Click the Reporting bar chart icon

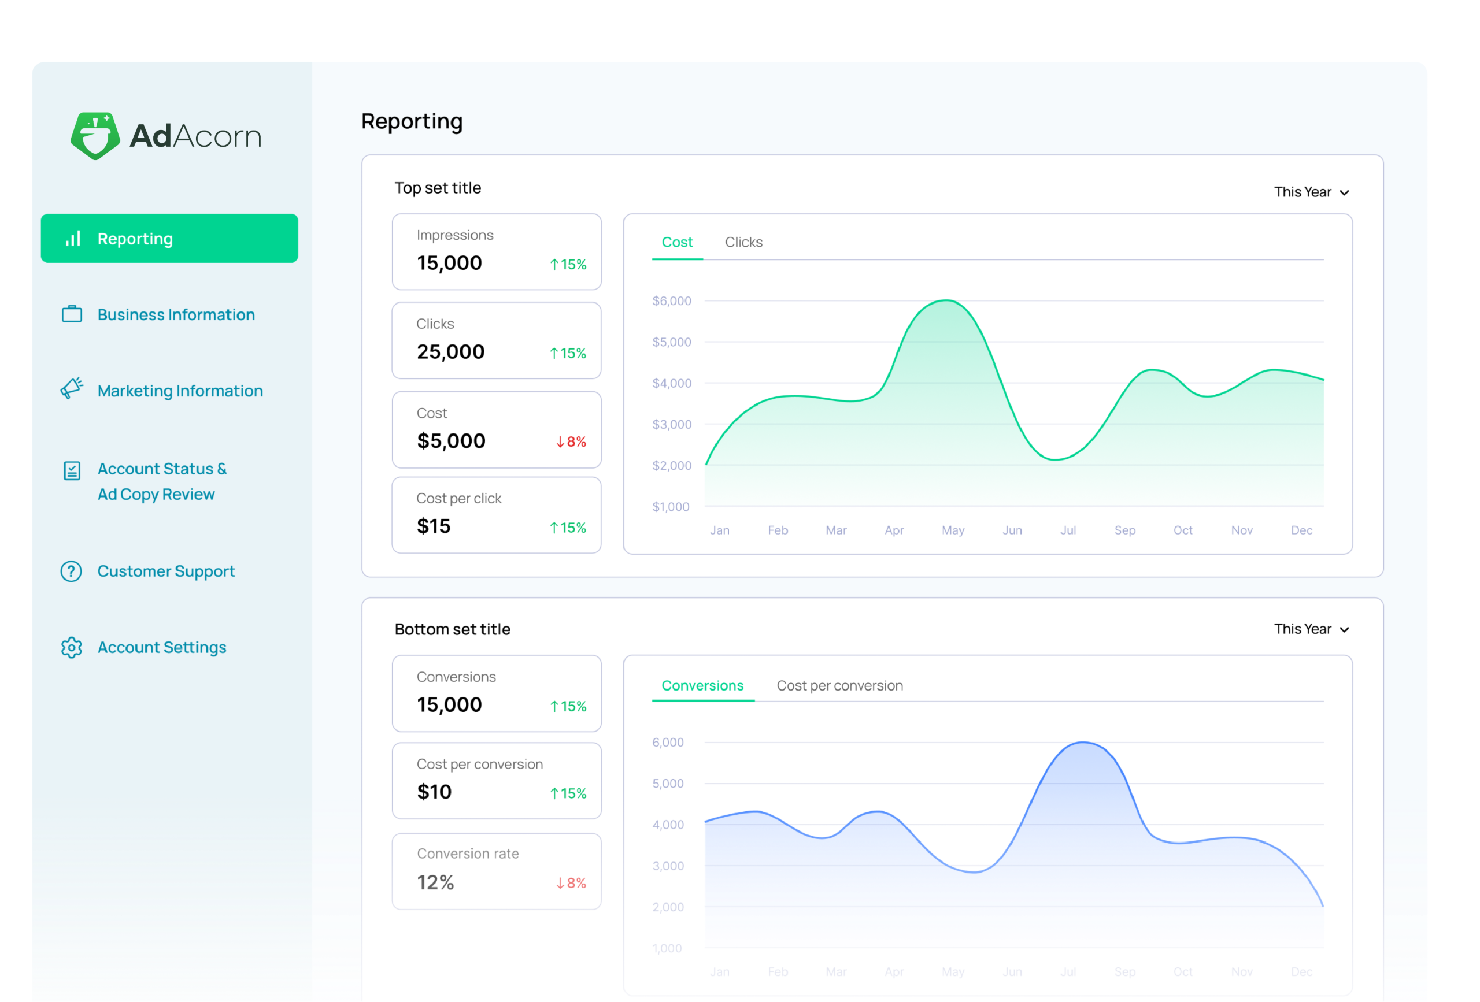click(x=73, y=239)
